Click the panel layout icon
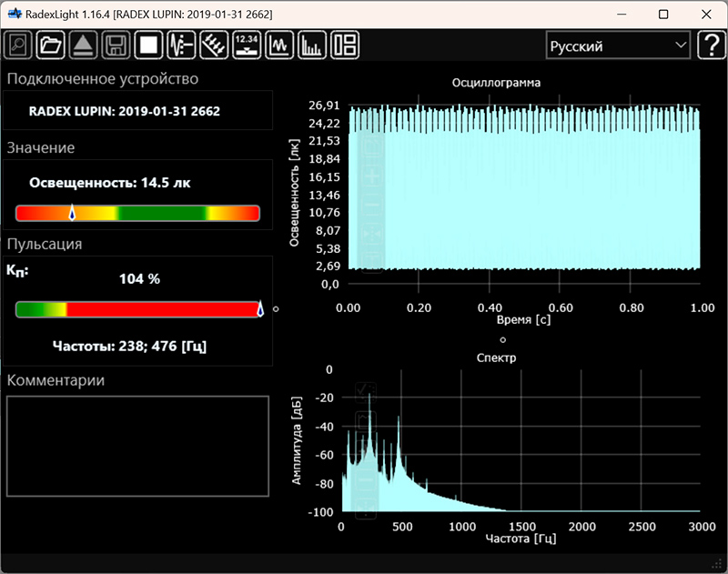 345,45
